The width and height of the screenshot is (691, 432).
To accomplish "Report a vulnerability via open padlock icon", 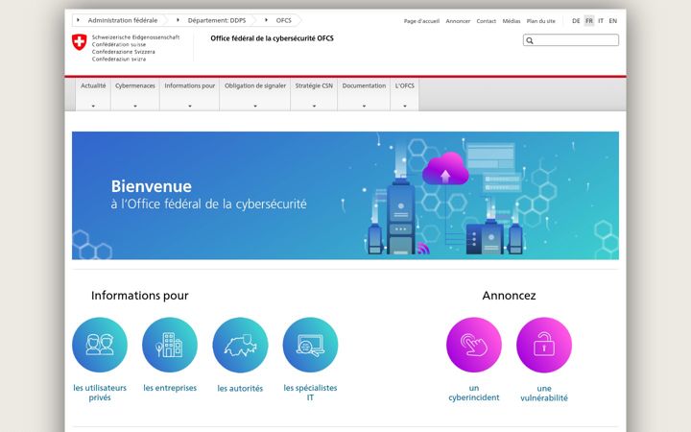I will (544, 345).
